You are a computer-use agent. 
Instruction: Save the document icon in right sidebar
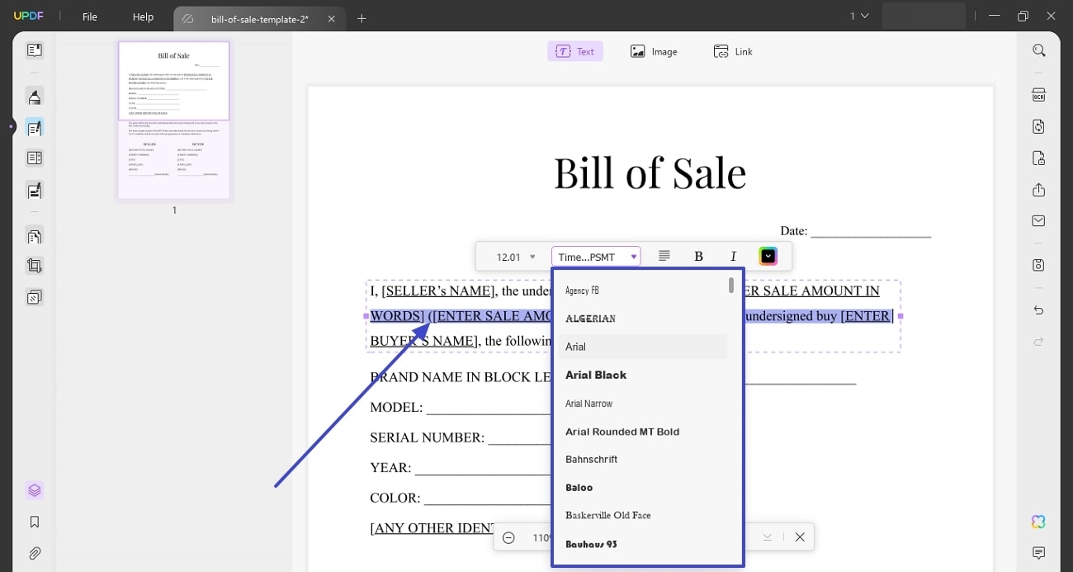[1038, 265]
